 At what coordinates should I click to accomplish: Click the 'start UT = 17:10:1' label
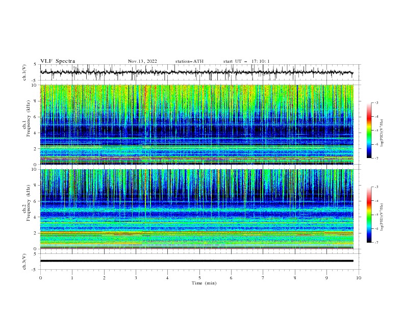(246, 61)
